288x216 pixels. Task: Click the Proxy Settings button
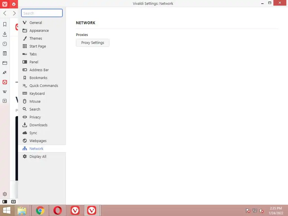(x=93, y=43)
